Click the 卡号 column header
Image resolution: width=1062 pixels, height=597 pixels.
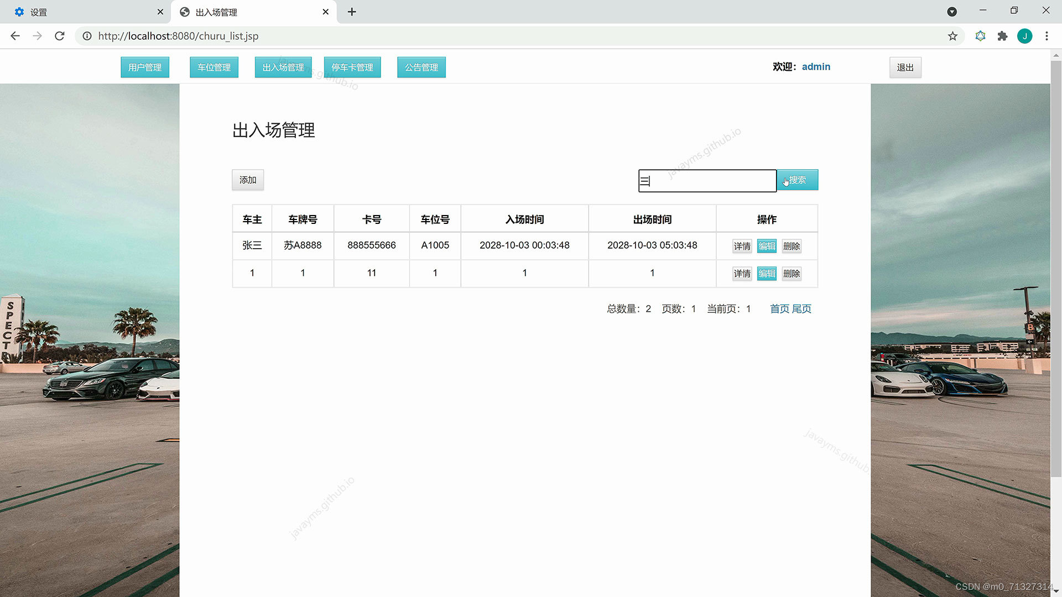click(x=372, y=219)
